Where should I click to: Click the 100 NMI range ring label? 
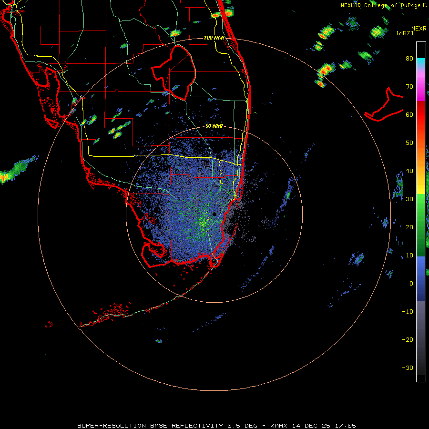(214, 38)
